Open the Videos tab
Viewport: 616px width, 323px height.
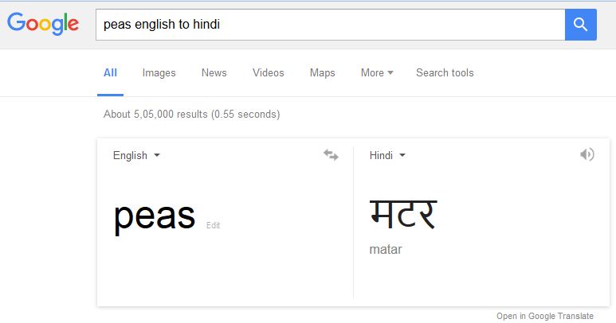click(269, 73)
